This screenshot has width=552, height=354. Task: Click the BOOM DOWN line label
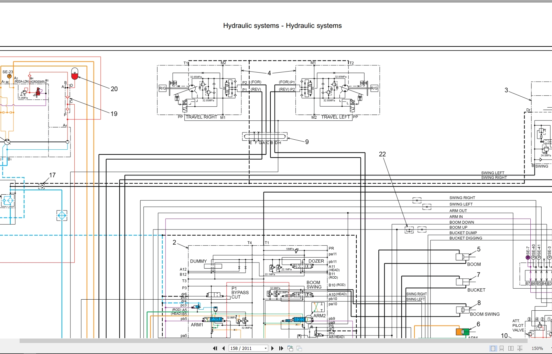[462, 222]
